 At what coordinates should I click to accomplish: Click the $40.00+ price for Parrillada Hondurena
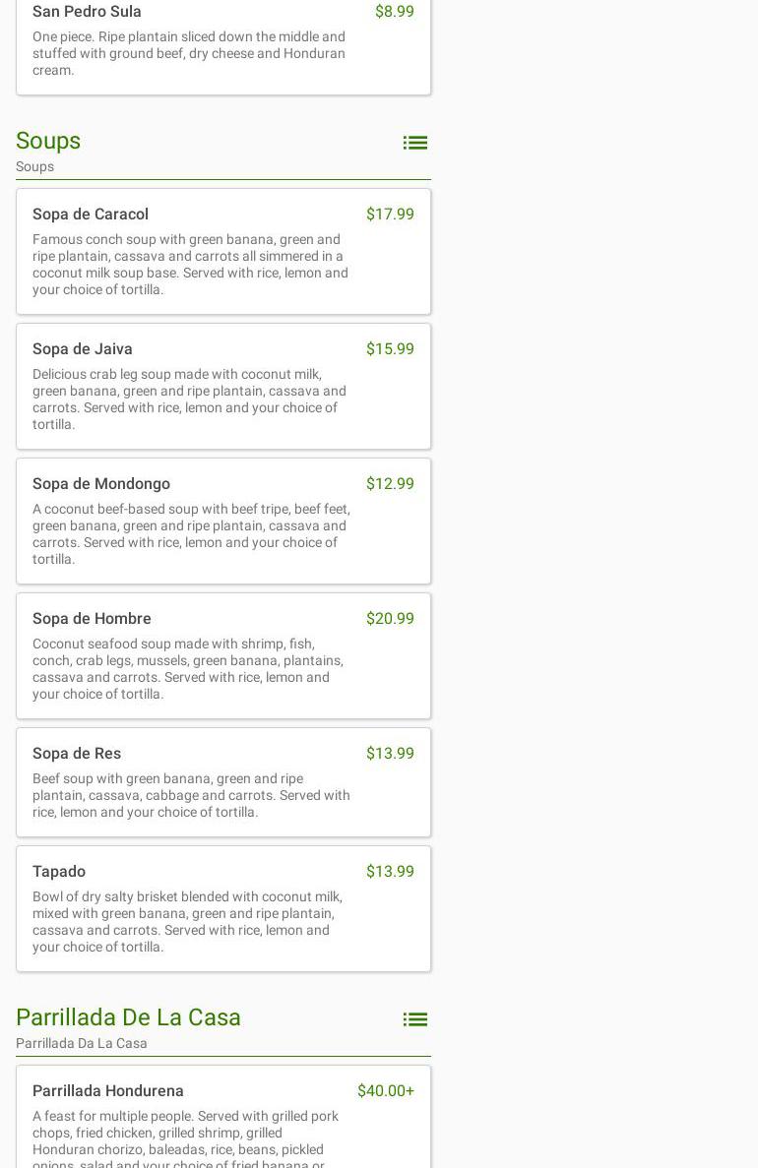[x=385, y=1091]
